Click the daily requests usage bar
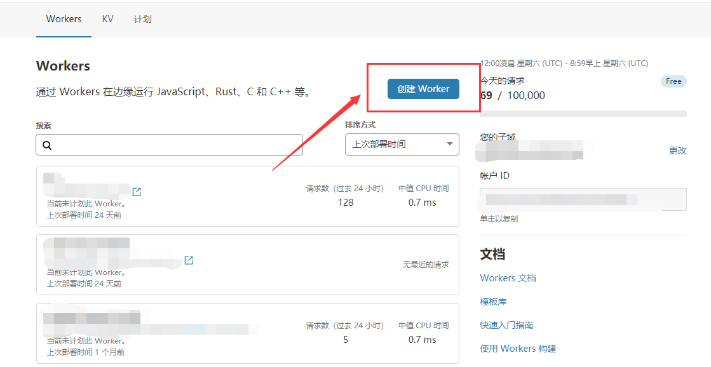The image size is (711, 367). click(x=583, y=114)
